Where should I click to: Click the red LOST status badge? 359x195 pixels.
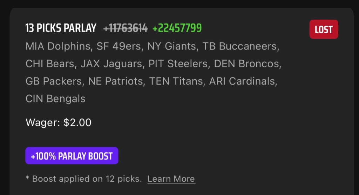pyautogui.click(x=323, y=29)
